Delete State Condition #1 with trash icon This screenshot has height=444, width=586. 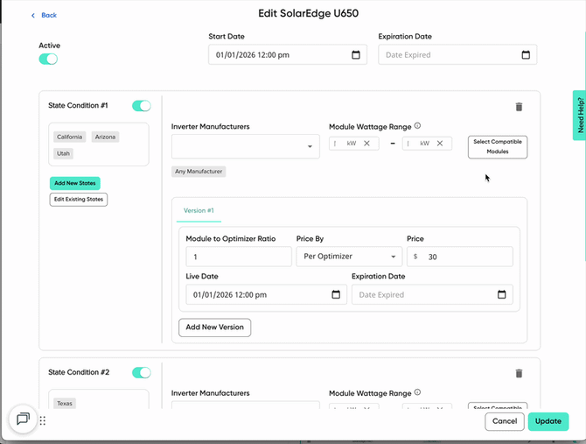coord(519,107)
